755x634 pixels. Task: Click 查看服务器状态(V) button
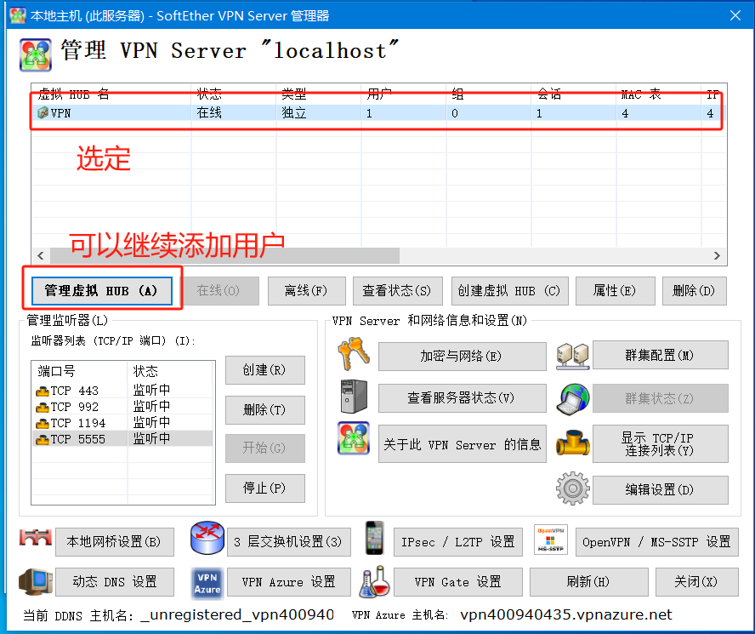[x=463, y=397]
